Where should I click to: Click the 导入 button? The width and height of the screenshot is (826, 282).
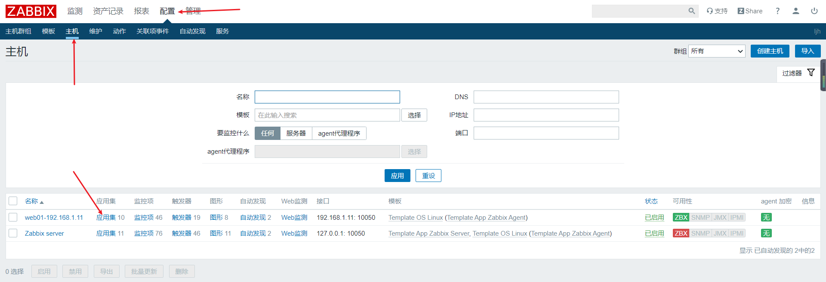808,51
